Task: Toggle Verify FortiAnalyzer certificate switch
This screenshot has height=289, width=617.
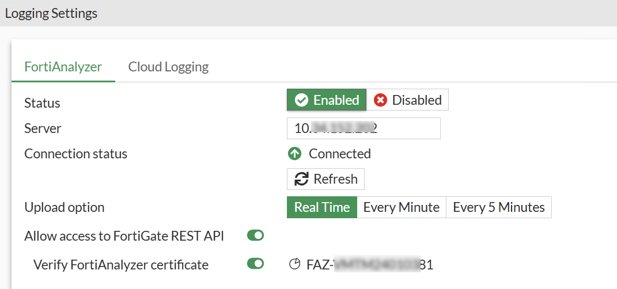Action: click(255, 264)
